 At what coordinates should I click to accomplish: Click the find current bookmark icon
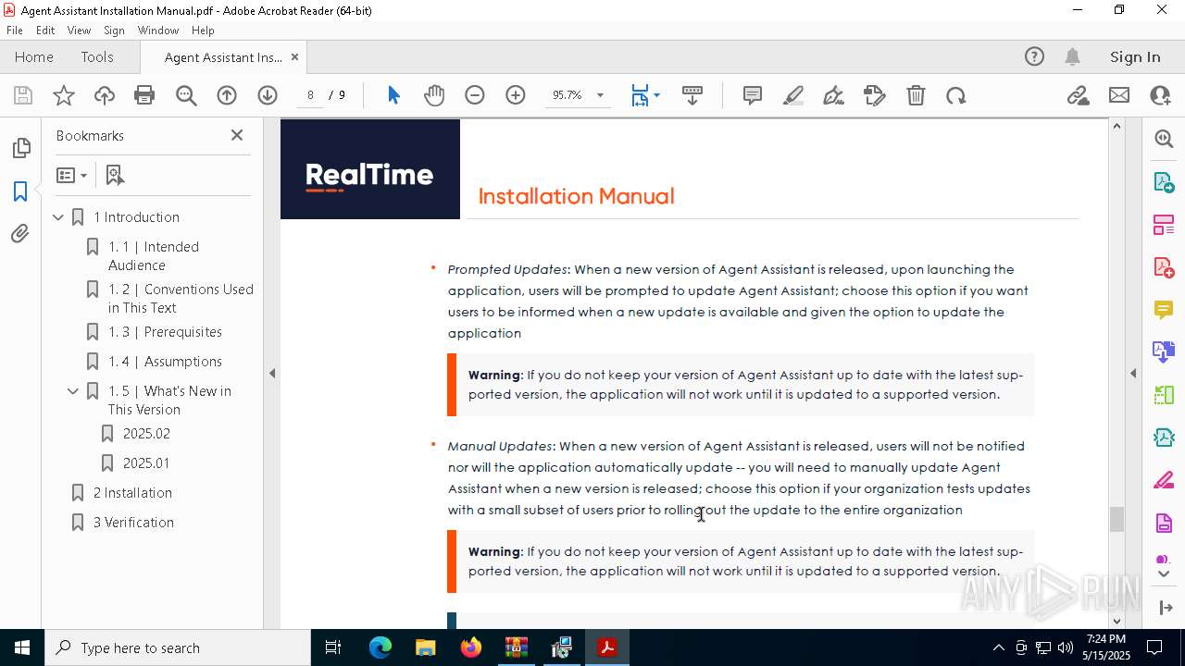pyautogui.click(x=115, y=175)
